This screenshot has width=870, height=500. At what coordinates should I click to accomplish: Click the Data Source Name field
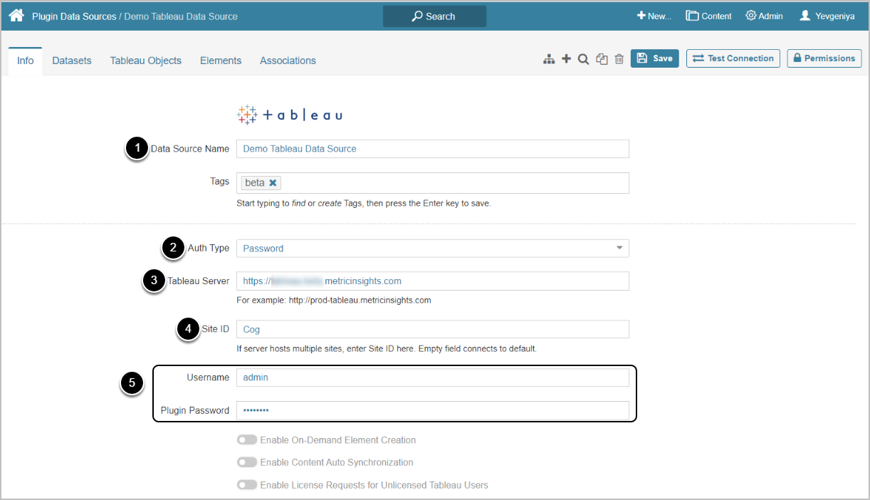pyautogui.click(x=433, y=149)
